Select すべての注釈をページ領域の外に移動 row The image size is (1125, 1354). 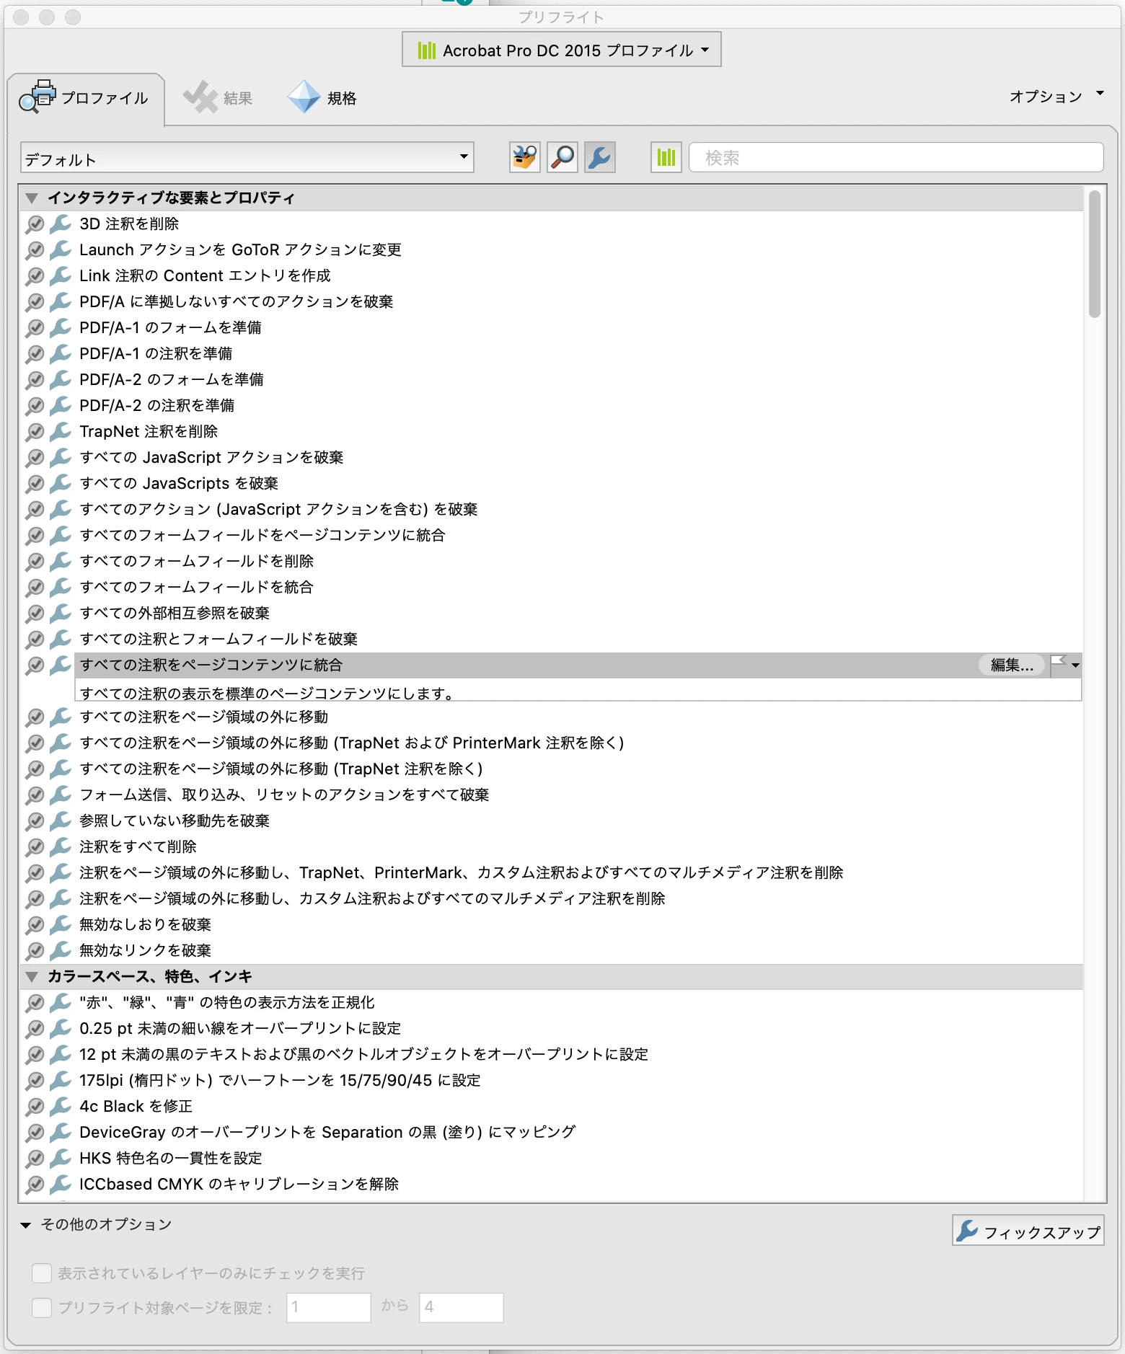553,717
